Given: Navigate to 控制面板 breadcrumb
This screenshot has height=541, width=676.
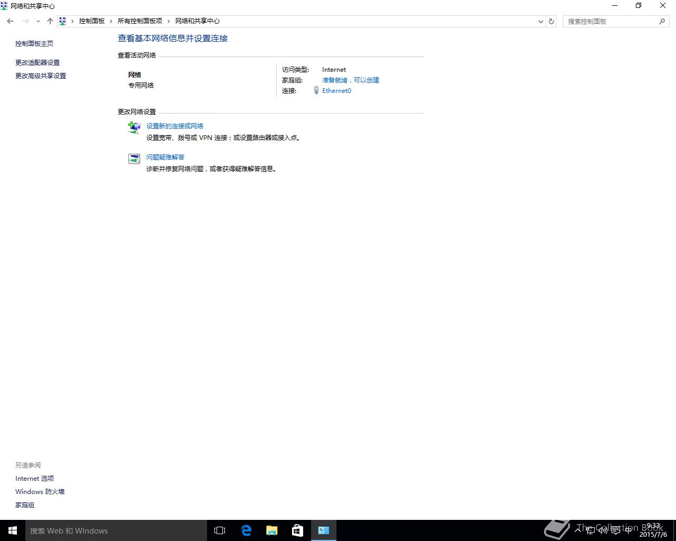Looking at the screenshot, I should coord(92,21).
